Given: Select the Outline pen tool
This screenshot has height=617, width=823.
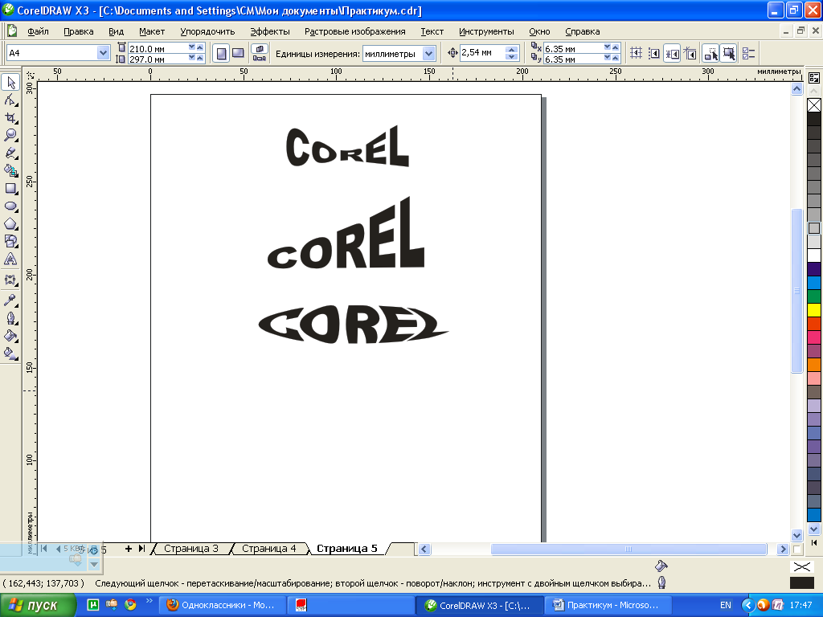Looking at the screenshot, I should pos(10,318).
